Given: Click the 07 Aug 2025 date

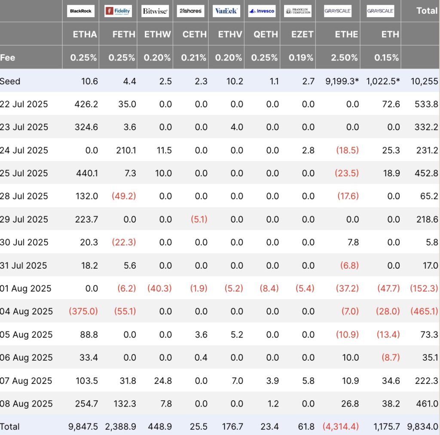Looking at the screenshot, I should (x=26, y=381).
